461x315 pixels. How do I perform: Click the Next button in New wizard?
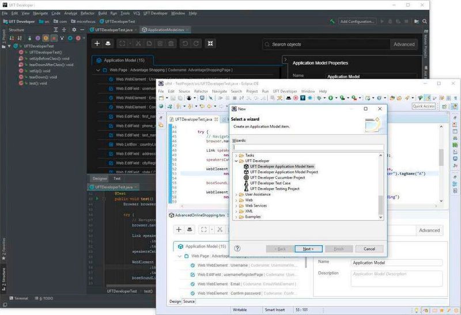308,249
